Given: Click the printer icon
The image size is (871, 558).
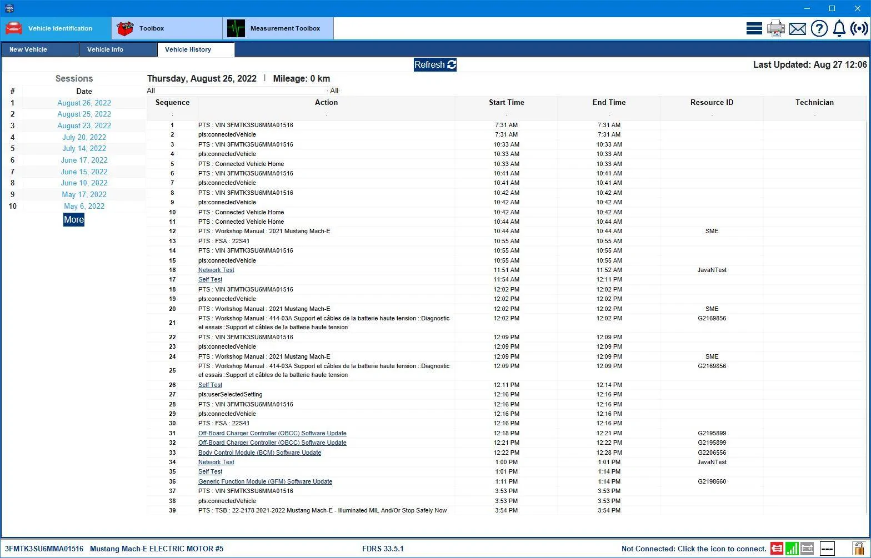Looking at the screenshot, I should point(775,28).
